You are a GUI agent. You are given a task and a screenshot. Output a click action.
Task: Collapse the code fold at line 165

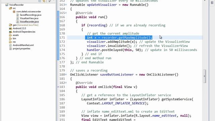pyautogui.click(x=66, y=13)
